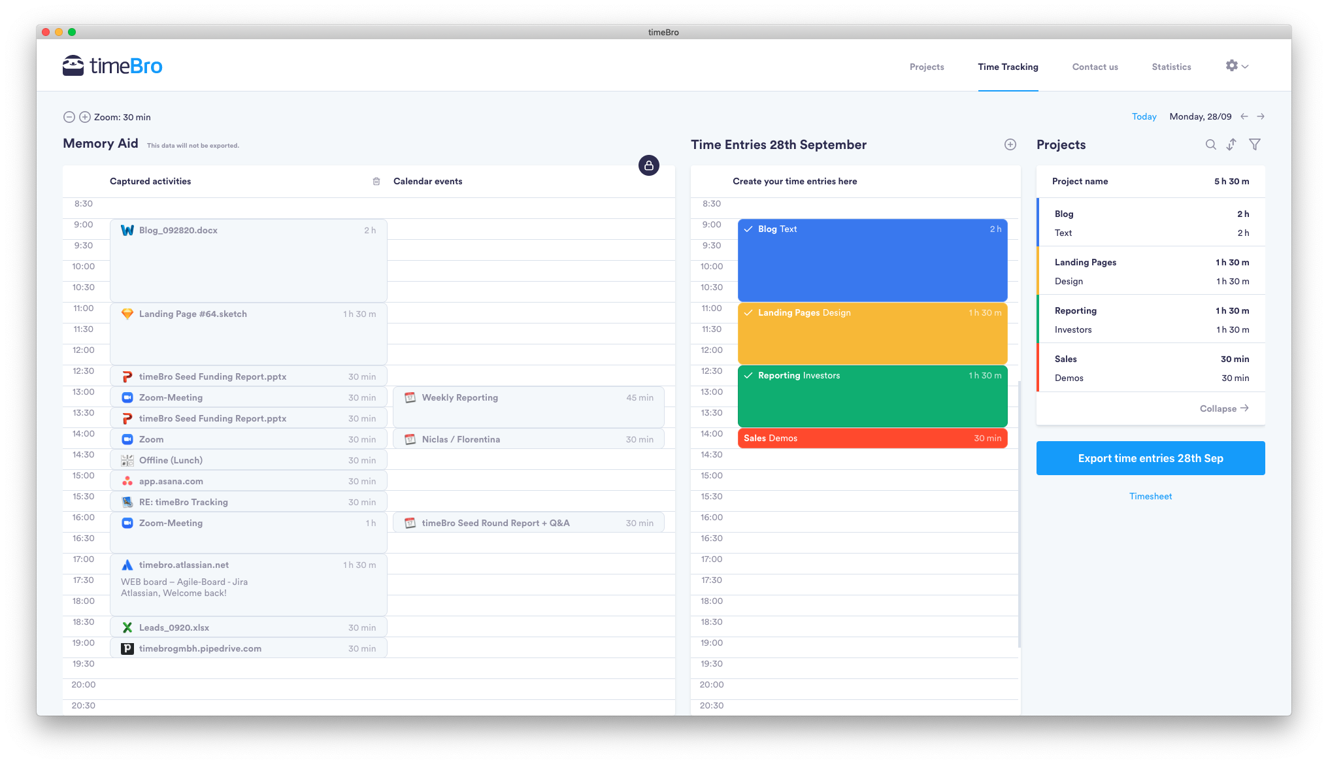
Task: Click the add entry icon next to Time Entries
Action: pyautogui.click(x=1010, y=144)
